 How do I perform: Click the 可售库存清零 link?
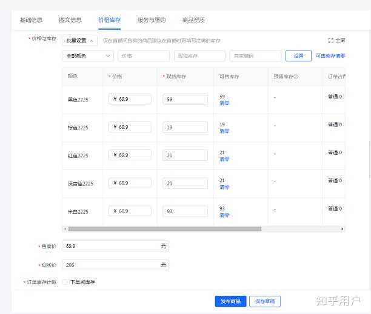coord(330,56)
